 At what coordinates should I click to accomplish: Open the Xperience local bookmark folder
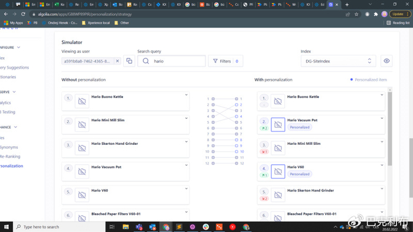pos(96,23)
